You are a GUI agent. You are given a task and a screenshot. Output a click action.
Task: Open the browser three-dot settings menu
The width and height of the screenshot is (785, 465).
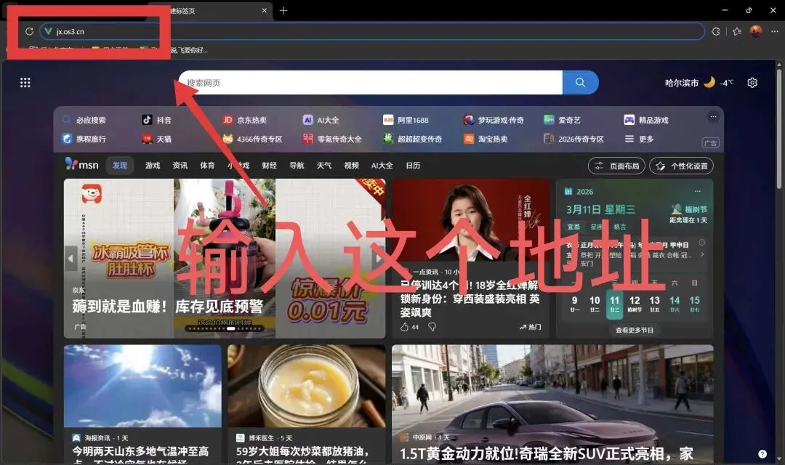point(775,31)
